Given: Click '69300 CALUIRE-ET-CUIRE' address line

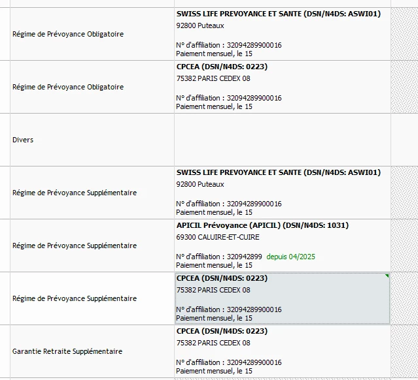Looking at the screenshot, I should tap(218, 237).
